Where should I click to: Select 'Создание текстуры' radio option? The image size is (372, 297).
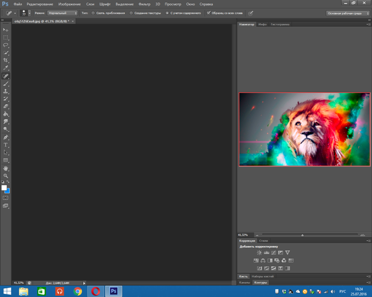click(131, 13)
